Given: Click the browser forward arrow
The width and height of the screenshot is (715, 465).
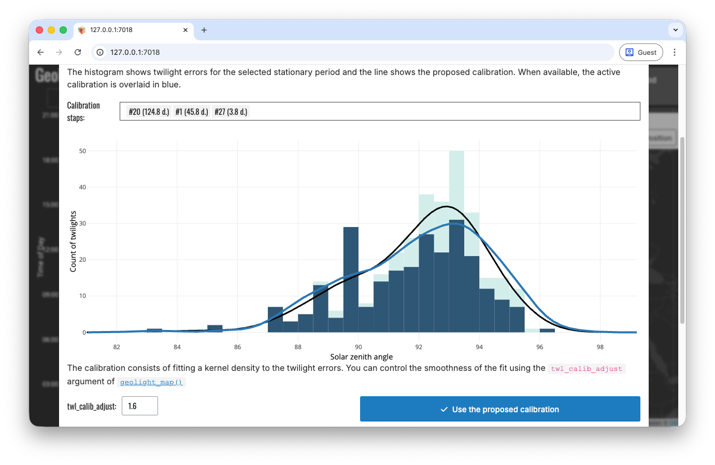Looking at the screenshot, I should 59,52.
